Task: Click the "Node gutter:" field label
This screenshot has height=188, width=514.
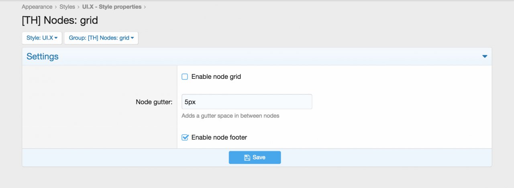Action: [154, 102]
